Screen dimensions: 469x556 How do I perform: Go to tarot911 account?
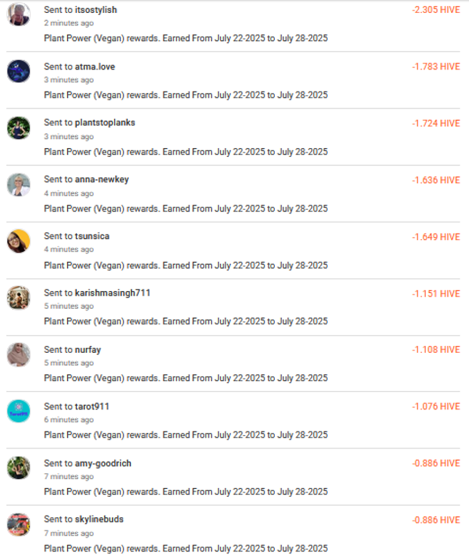coord(92,406)
